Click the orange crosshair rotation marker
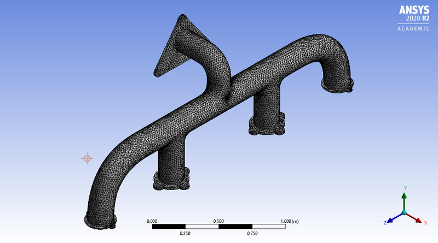Image resolution: width=438 pixels, height=243 pixels. [87, 158]
